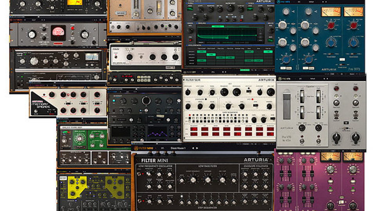Screen dimensions: 376x211
Task: Click the Filter SEM logo icon
Action: (186, 72)
